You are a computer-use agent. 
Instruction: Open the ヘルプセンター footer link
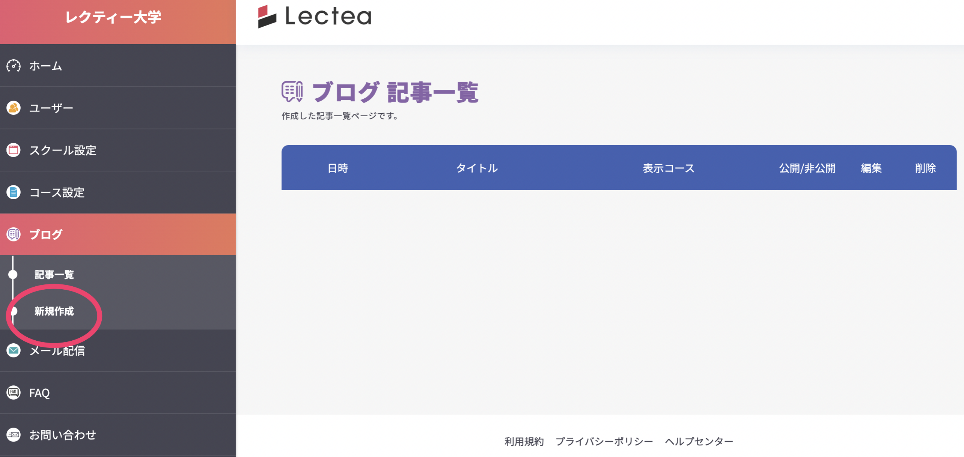699,441
